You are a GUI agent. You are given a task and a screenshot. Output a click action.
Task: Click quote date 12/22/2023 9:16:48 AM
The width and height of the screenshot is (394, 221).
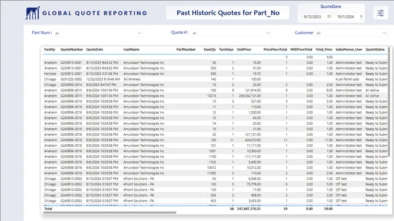(102, 79)
